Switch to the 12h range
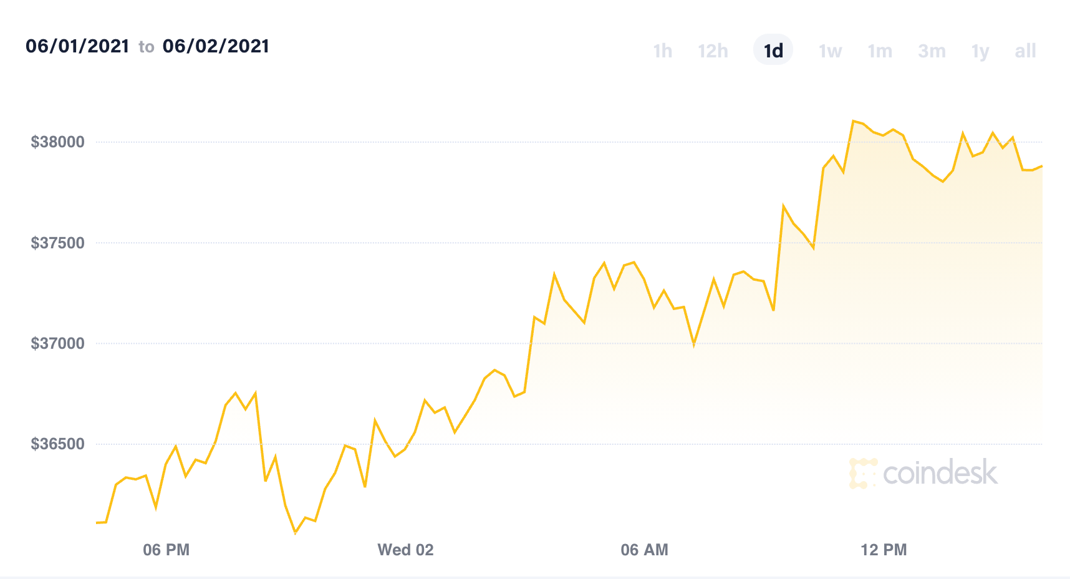Image resolution: width=1070 pixels, height=579 pixels. pos(713,51)
